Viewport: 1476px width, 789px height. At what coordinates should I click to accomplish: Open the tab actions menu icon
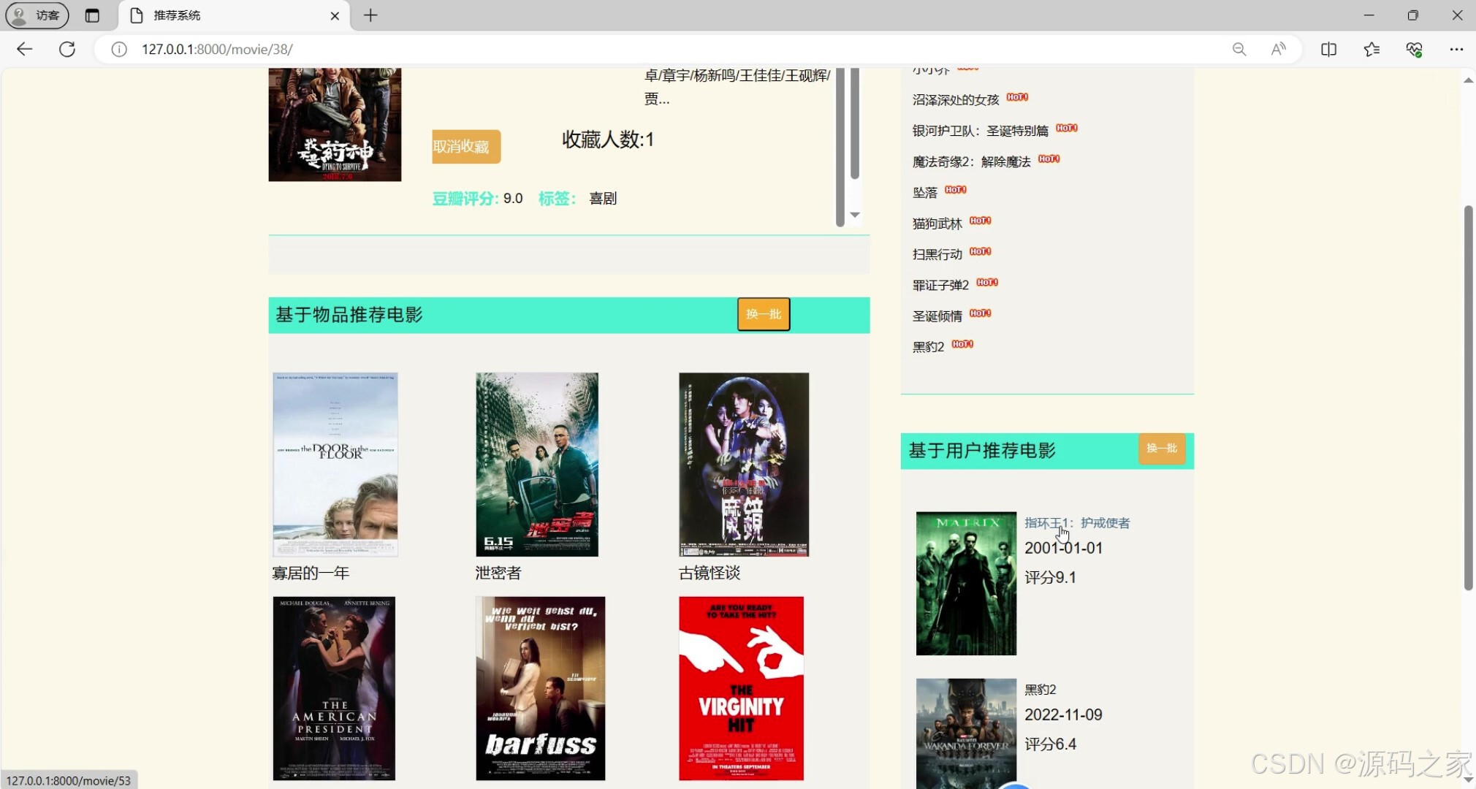92,15
